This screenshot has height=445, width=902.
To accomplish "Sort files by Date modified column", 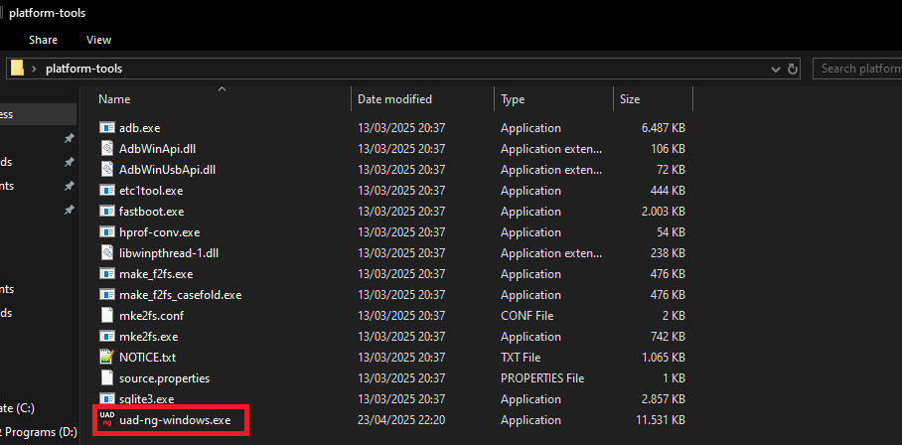I will (394, 99).
